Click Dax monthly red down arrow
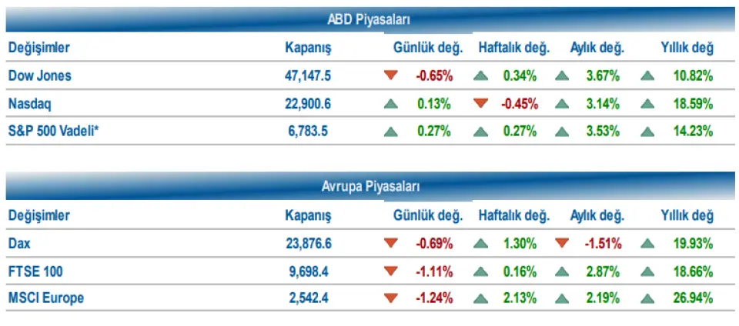 pyautogui.click(x=562, y=243)
